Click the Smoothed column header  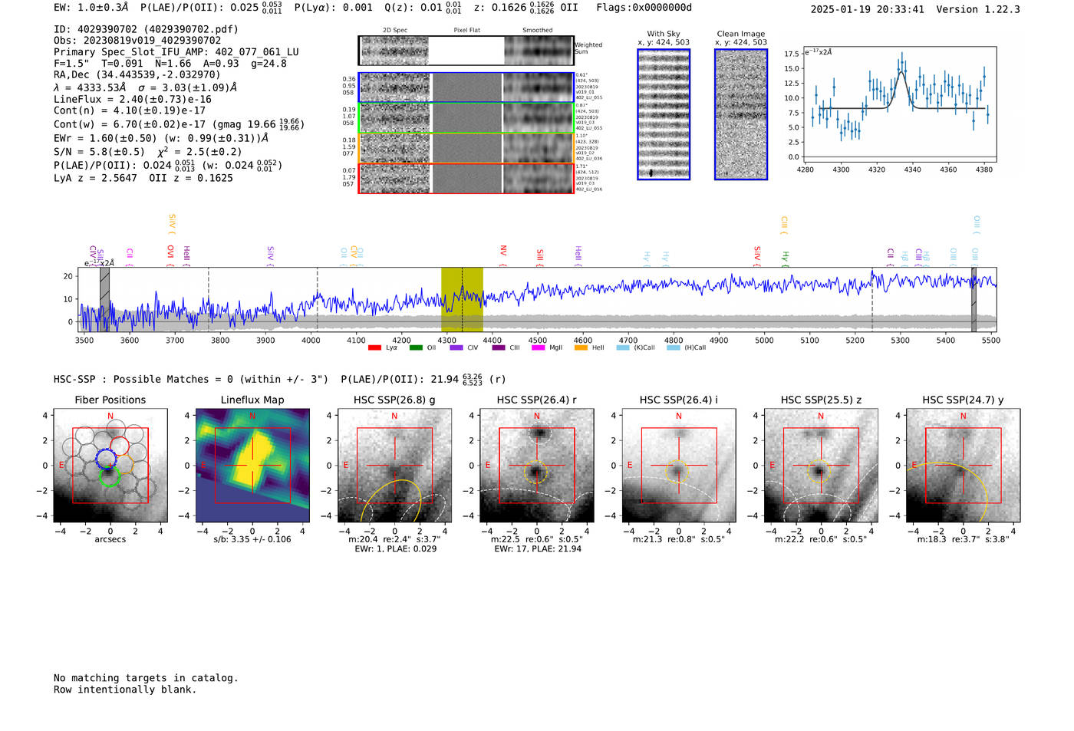538,31
